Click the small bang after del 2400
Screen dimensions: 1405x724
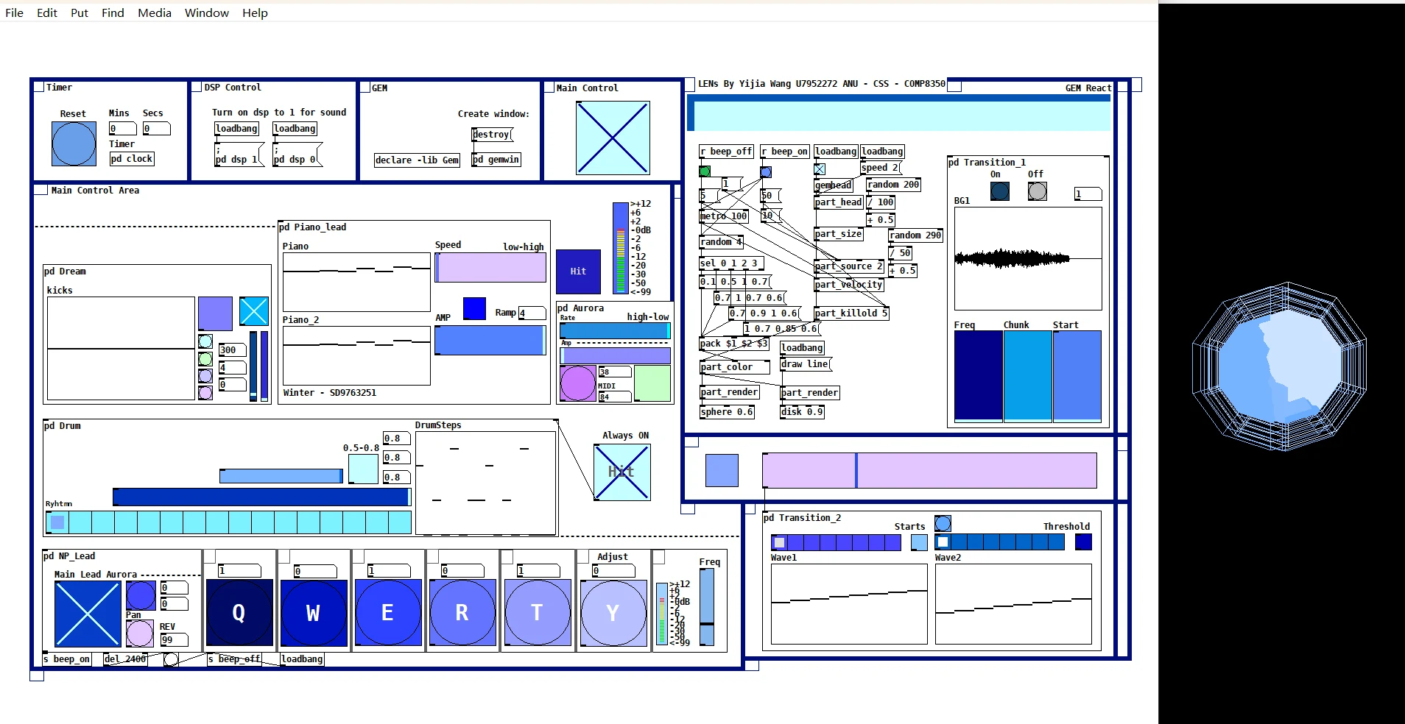(171, 659)
